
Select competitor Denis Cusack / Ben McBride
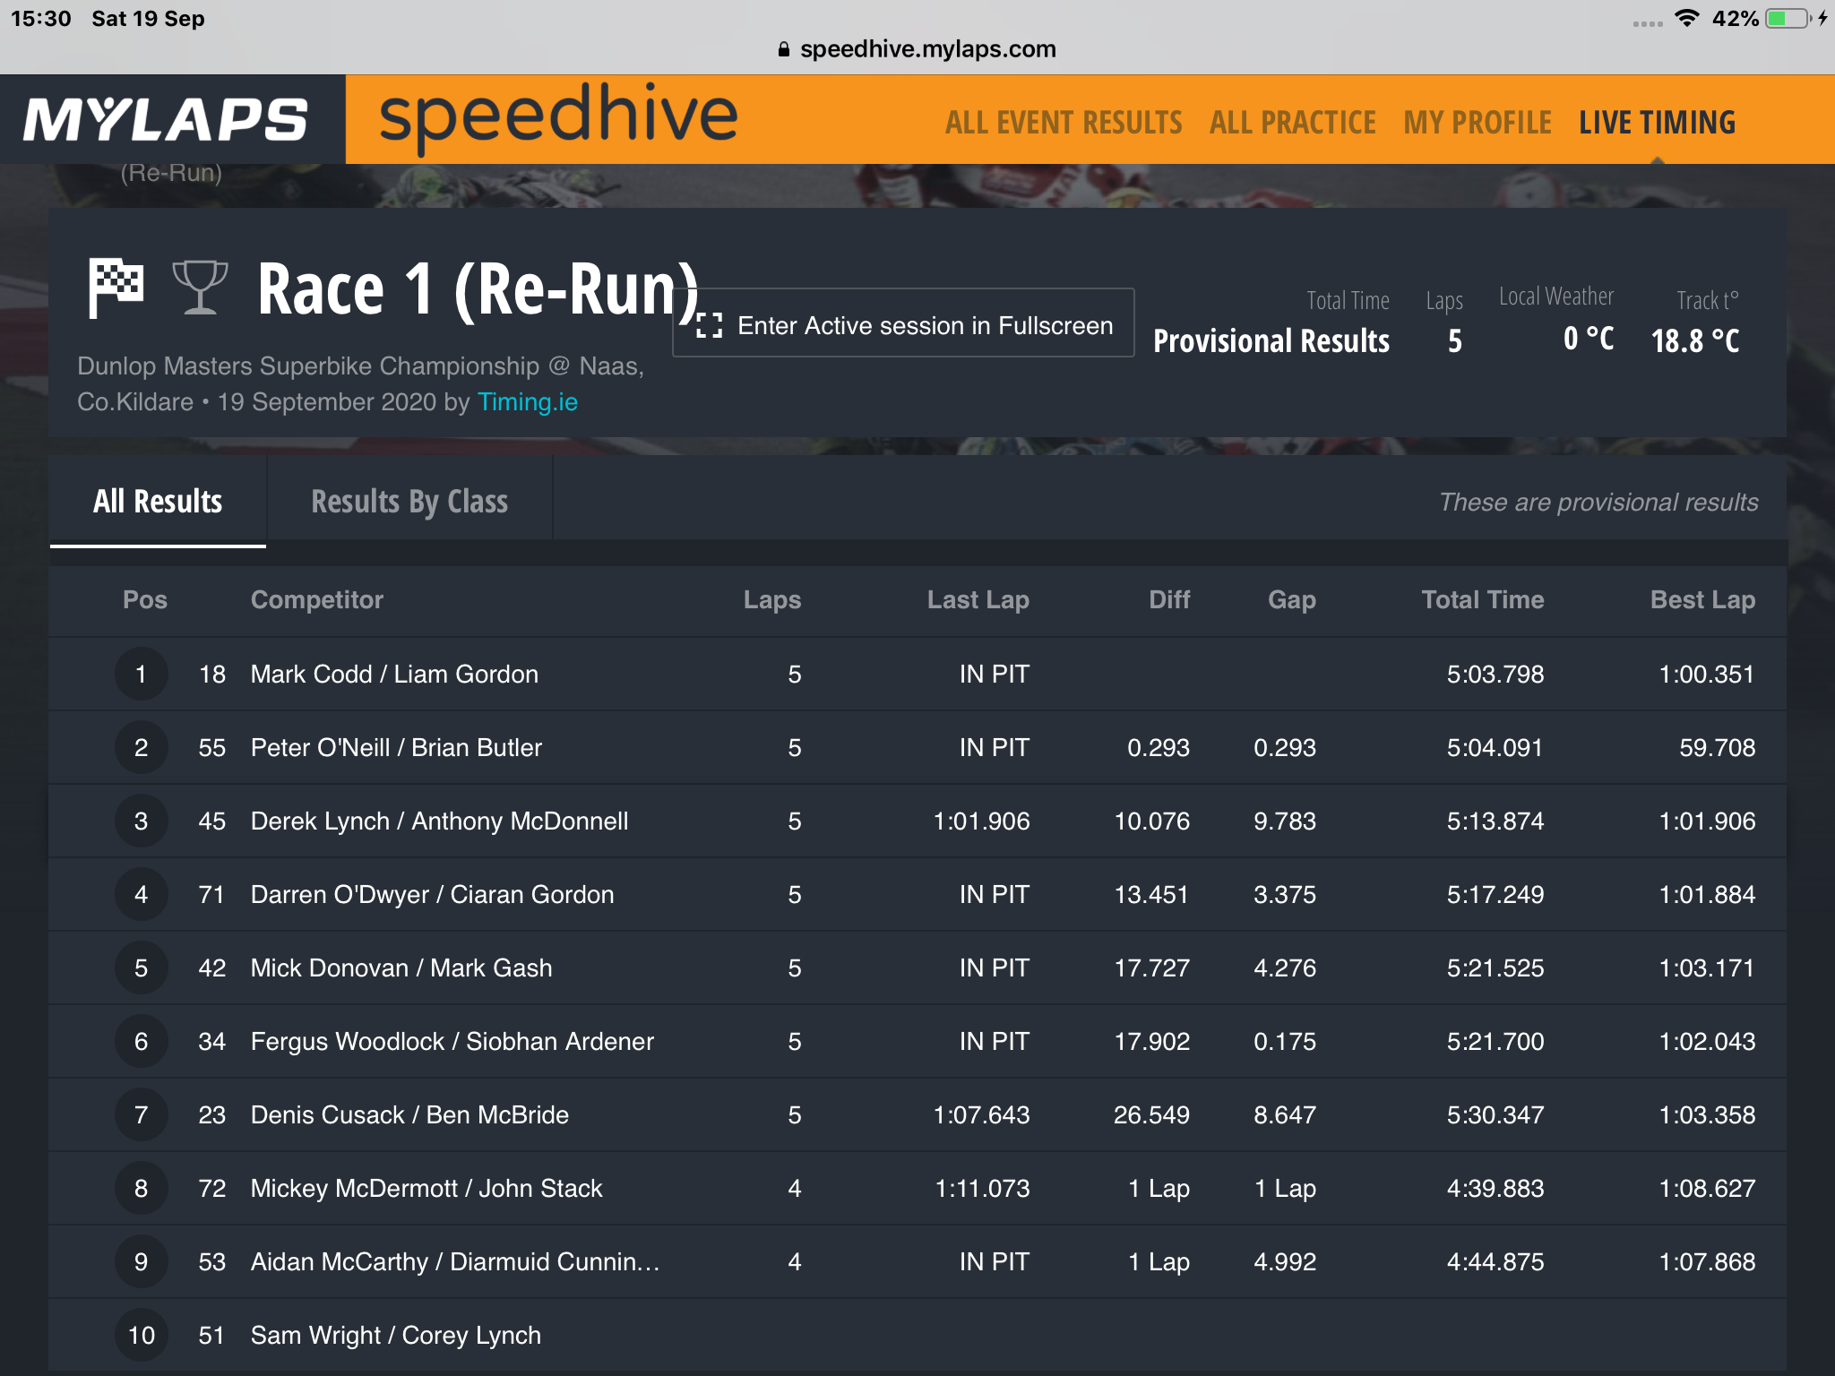[409, 1114]
